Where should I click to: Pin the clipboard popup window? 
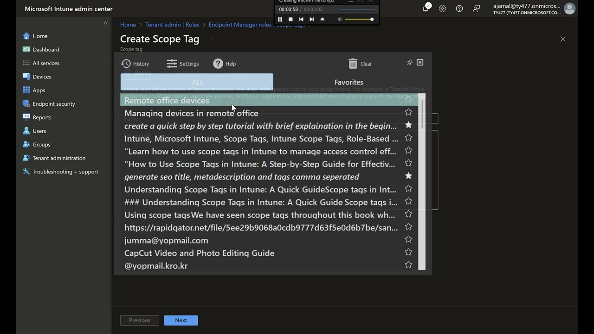409,63
